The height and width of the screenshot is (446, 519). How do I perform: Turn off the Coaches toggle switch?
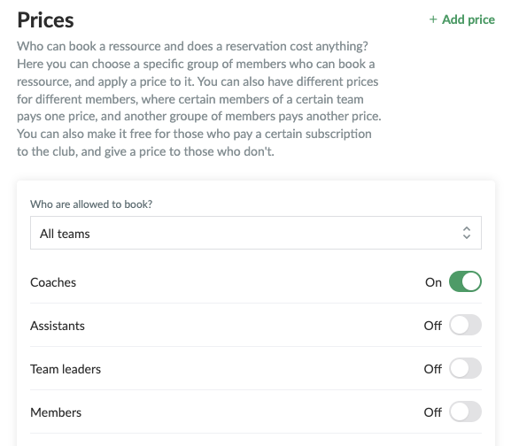pos(465,281)
